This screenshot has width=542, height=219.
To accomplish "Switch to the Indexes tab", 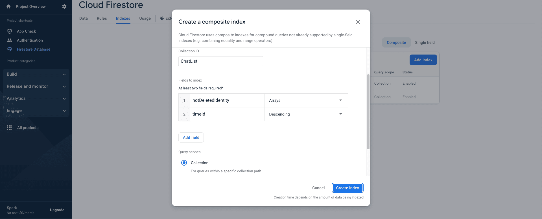I will point(123,18).
